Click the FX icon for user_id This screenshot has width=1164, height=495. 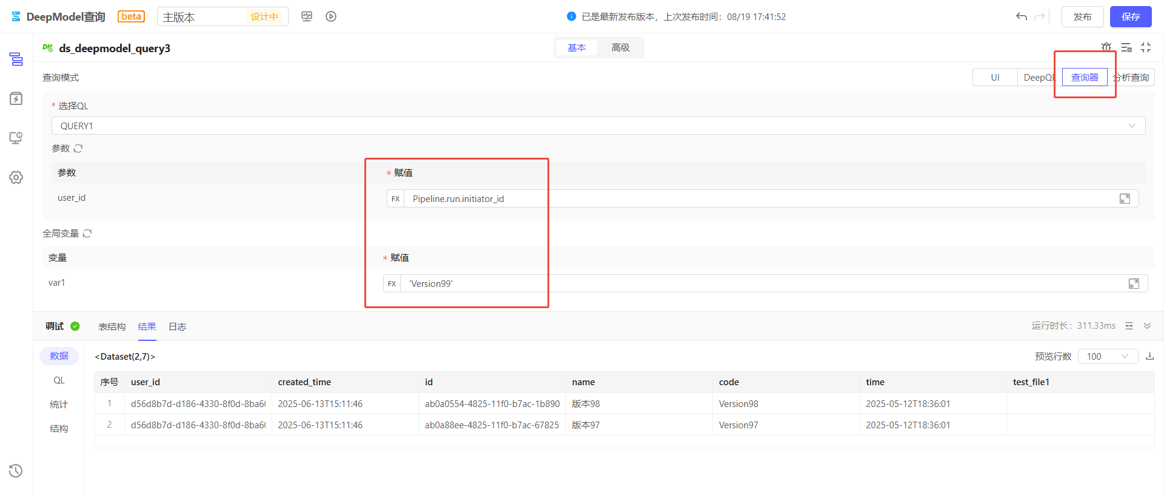[395, 198]
